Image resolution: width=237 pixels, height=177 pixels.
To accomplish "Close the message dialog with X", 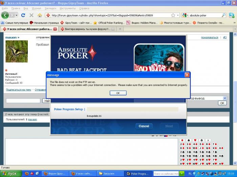I will click(187, 75).
